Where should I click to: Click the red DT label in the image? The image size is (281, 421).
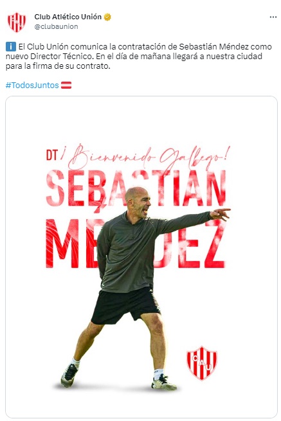(x=52, y=155)
